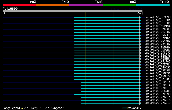Open hit UniRef100_B9IHH5
Screen dimensions: 172x110
pos(157,23)
